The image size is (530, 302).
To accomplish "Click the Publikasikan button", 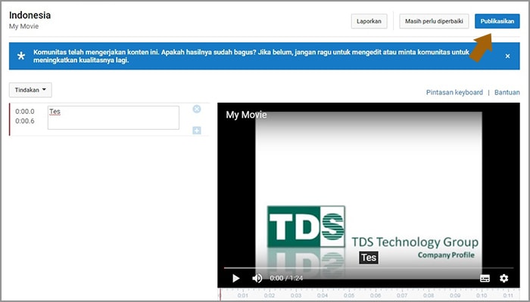I will (x=497, y=21).
